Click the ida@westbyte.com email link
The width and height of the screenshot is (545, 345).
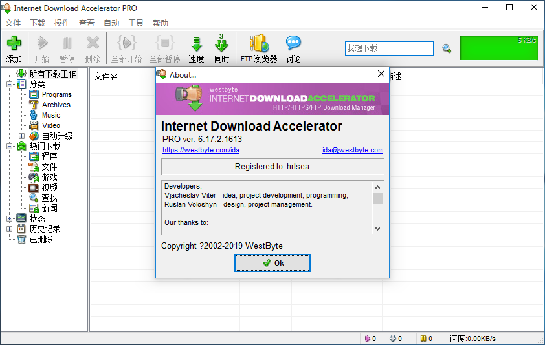click(x=353, y=150)
